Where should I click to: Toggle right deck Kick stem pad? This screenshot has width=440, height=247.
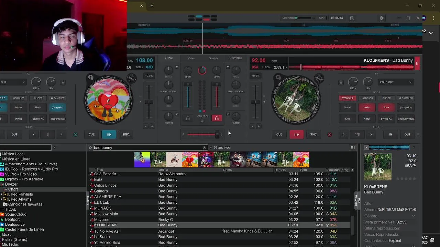[x=347, y=119]
